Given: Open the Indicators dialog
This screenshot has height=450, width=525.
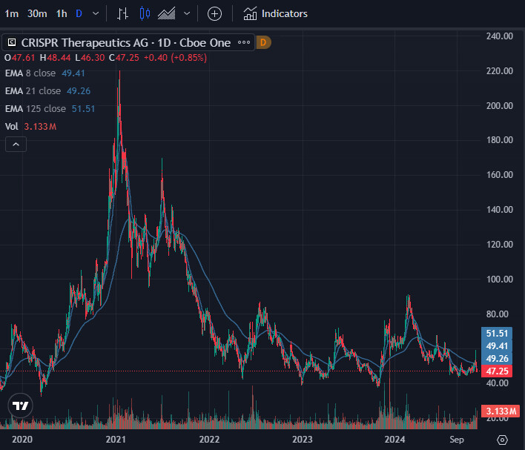Looking at the screenshot, I should [275, 13].
